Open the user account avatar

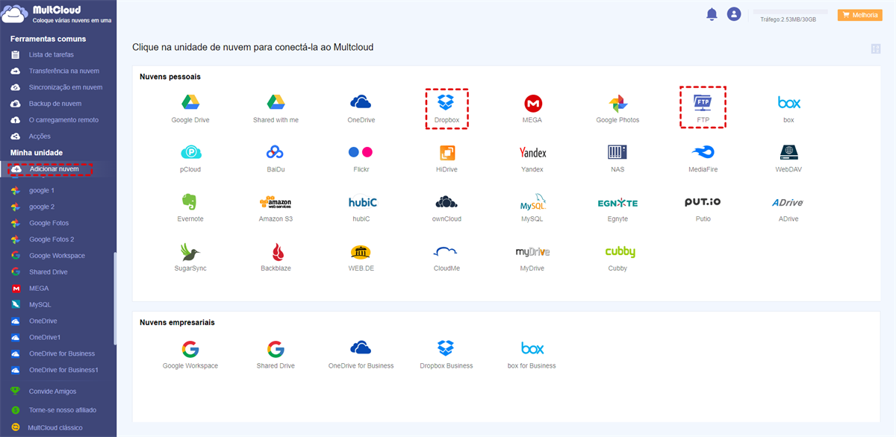tap(734, 14)
